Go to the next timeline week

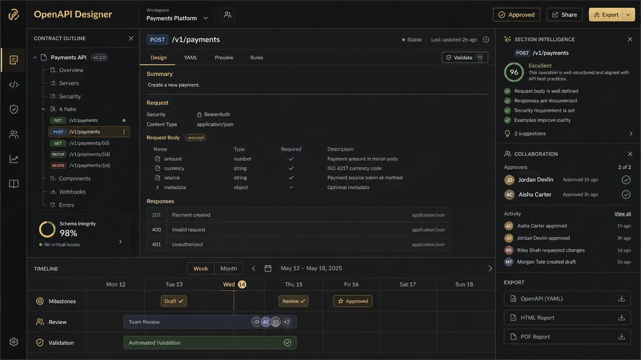pos(490,268)
